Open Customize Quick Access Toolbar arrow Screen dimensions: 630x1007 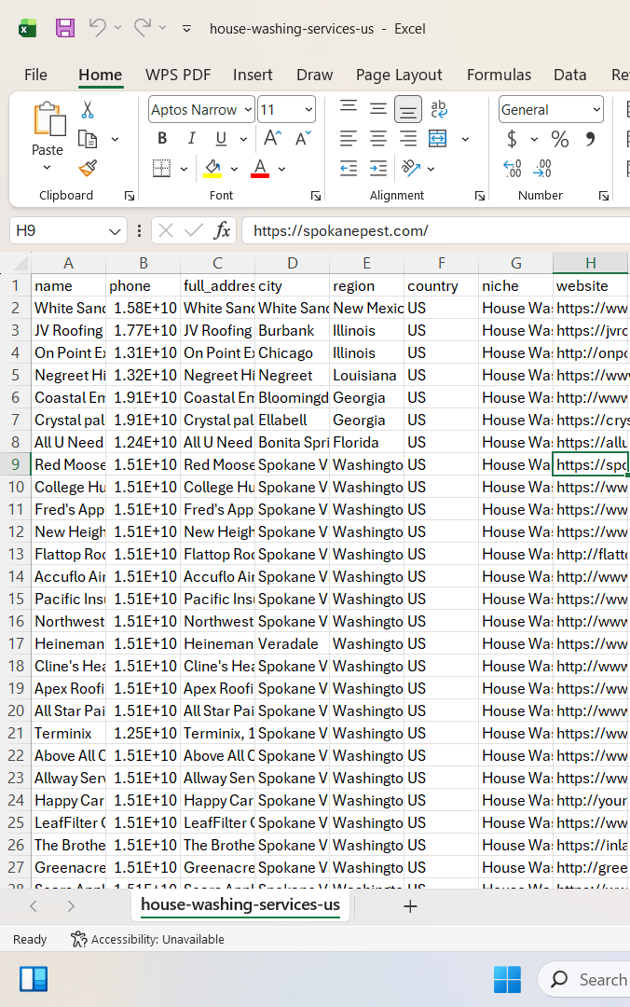187,29
